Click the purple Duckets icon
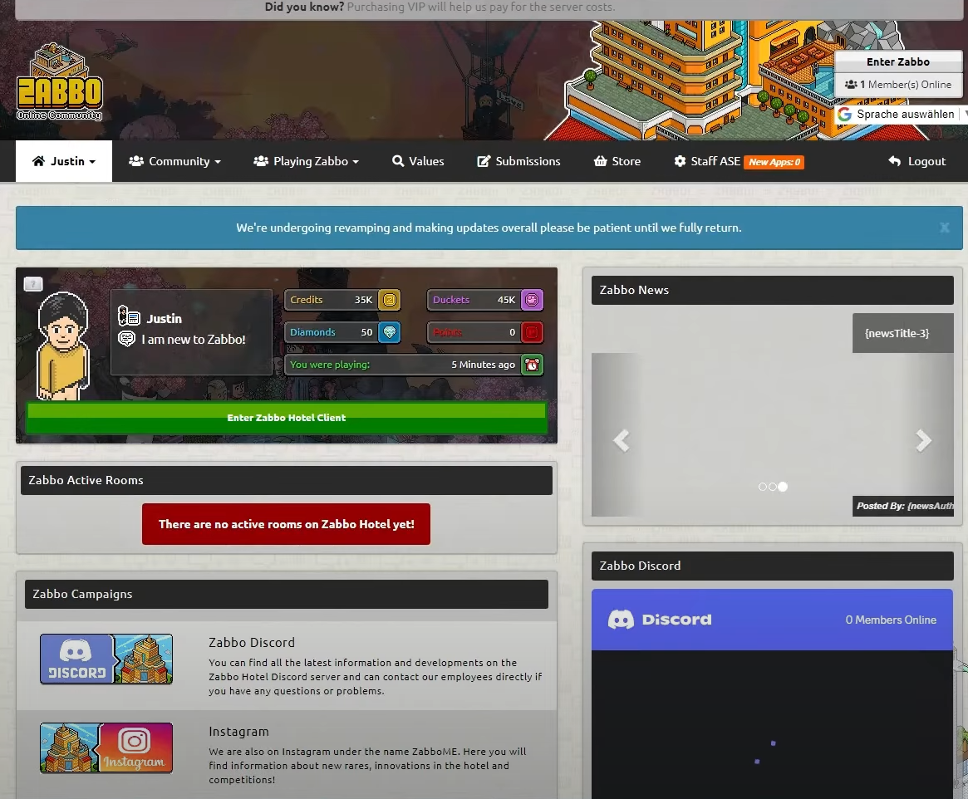 [x=532, y=300]
